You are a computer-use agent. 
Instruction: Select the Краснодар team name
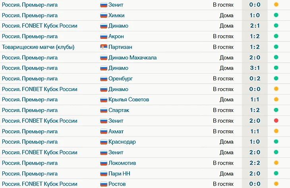122,142
